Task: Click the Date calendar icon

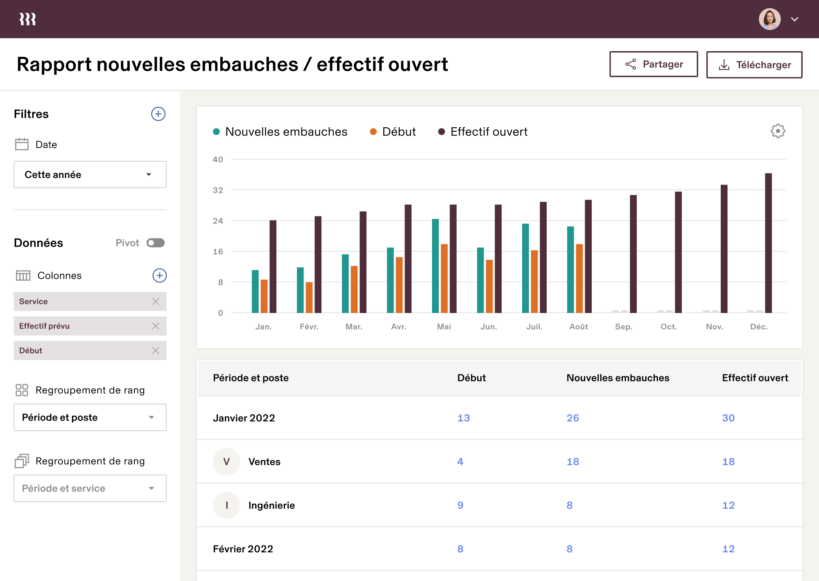Action: click(21, 144)
